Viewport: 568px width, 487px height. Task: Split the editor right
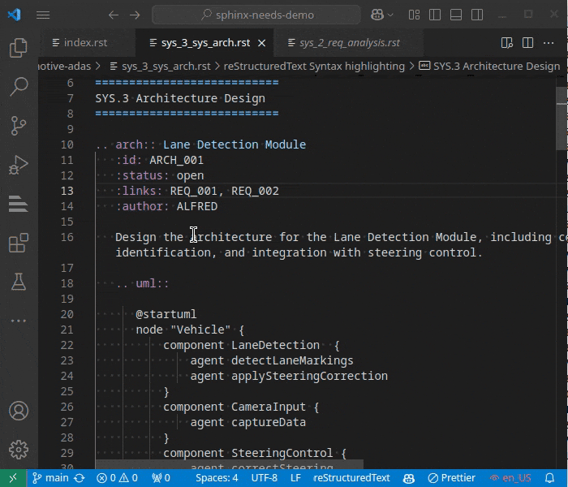click(527, 43)
